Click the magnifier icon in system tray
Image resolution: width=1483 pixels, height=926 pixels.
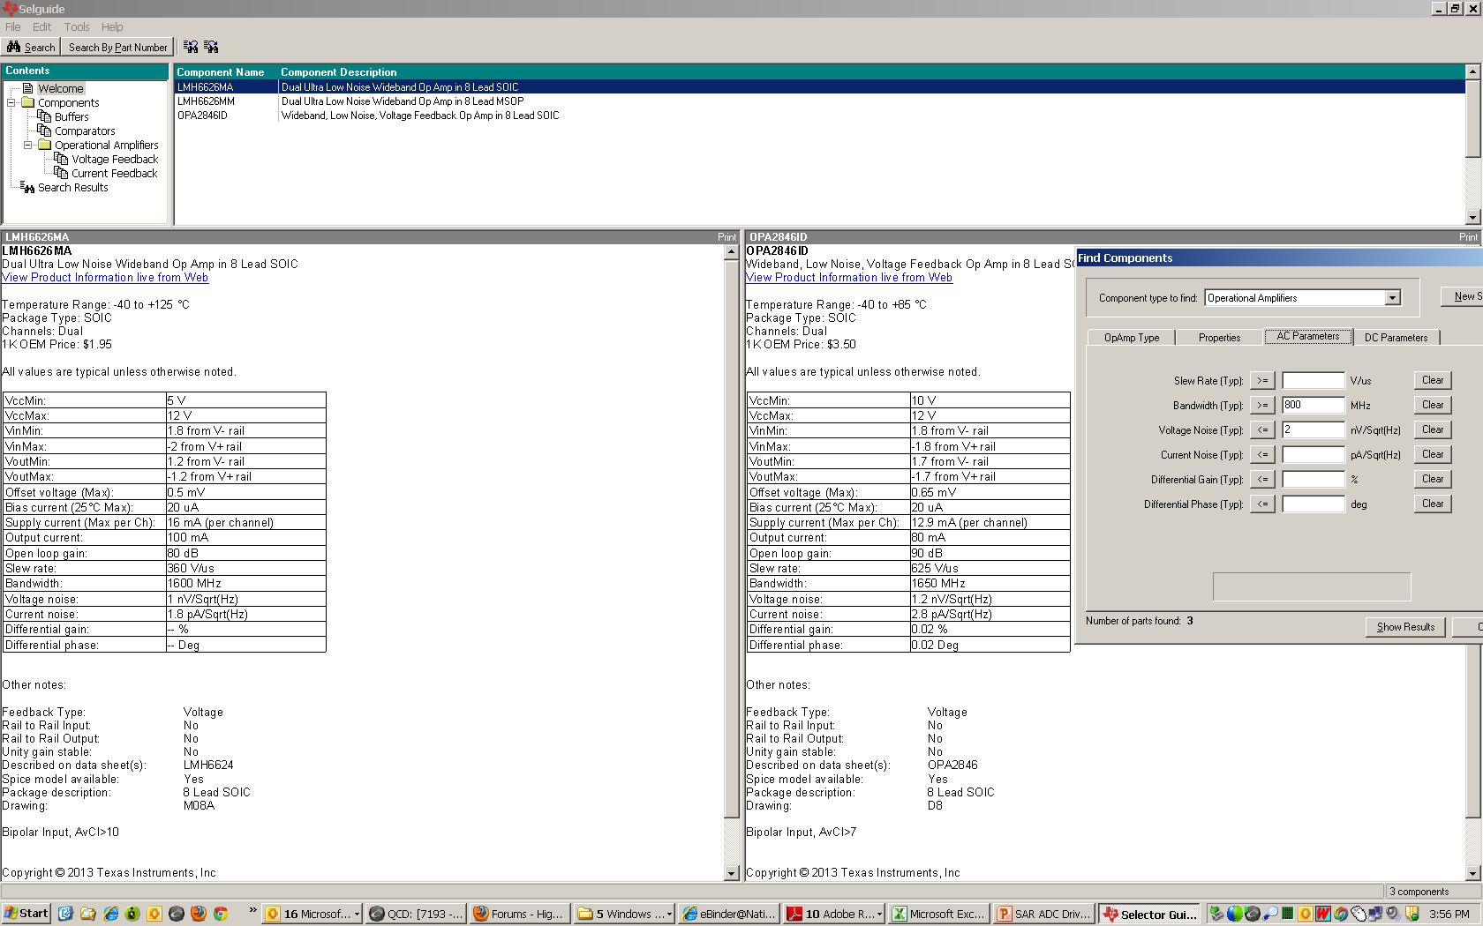1269,914
